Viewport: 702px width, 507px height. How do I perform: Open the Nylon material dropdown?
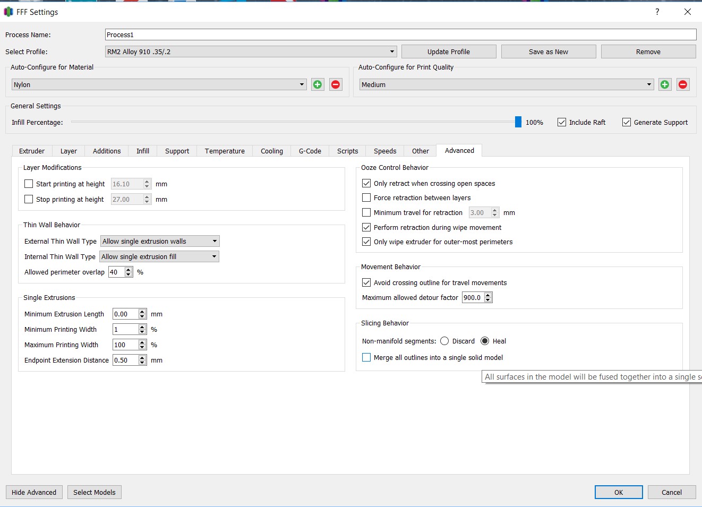(159, 84)
